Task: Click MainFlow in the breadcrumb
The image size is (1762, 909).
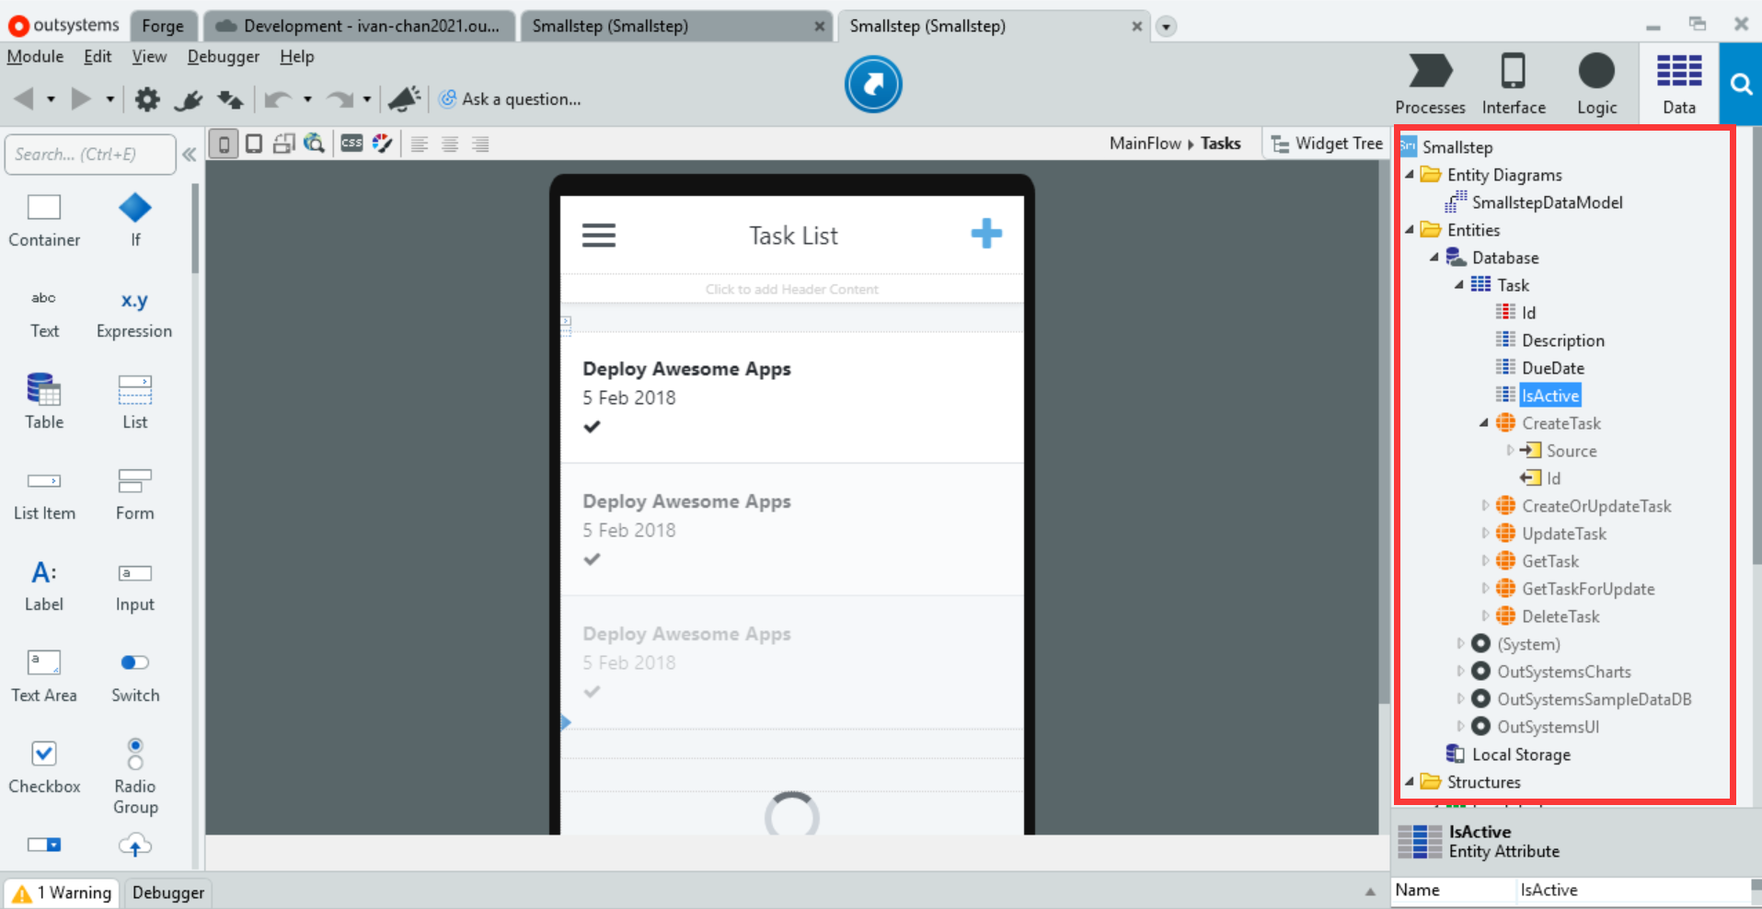Action: tap(1145, 144)
